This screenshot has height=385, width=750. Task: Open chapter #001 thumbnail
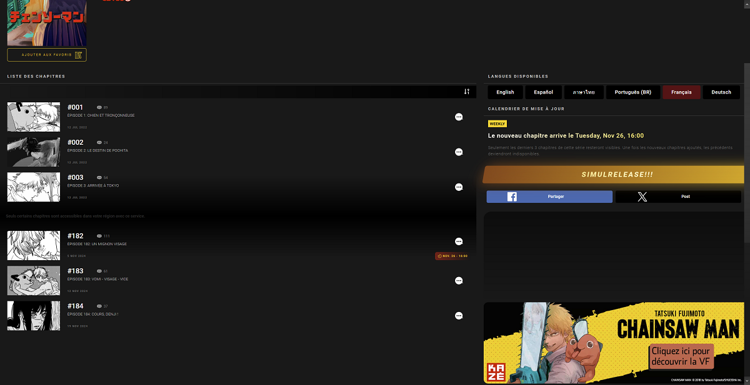[34, 117]
